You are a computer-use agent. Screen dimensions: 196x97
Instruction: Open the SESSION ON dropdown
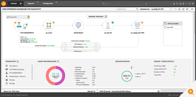[161, 9]
